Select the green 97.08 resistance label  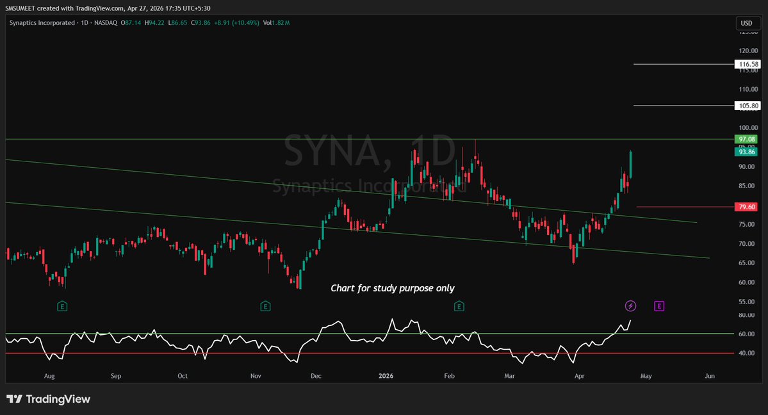(x=746, y=139)
